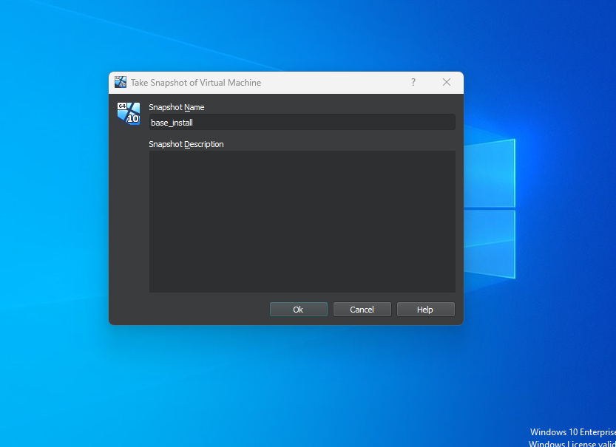Click the "10" badge on the OS icon
This screenshot has width=616, height=447.
133,119
